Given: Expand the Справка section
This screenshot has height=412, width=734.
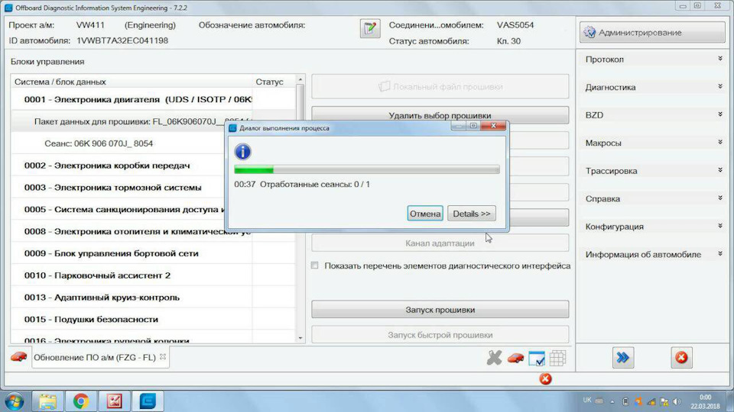Looking at the screenshot, I should point(654,198).
